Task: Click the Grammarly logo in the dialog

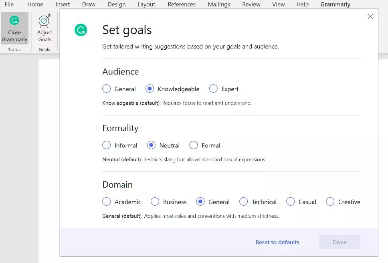Action: (x=81, y=30)
